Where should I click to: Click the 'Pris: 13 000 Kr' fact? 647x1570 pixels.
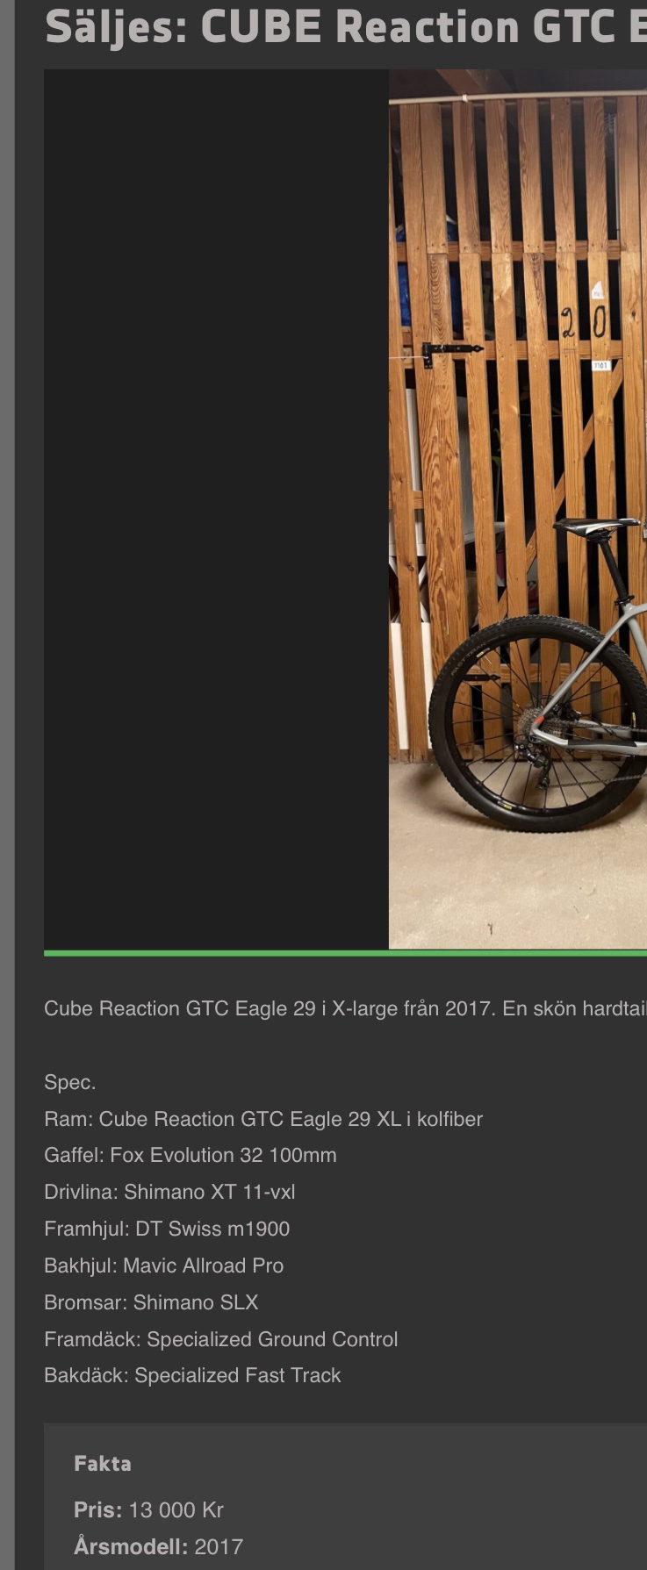tap(148, 1509)
